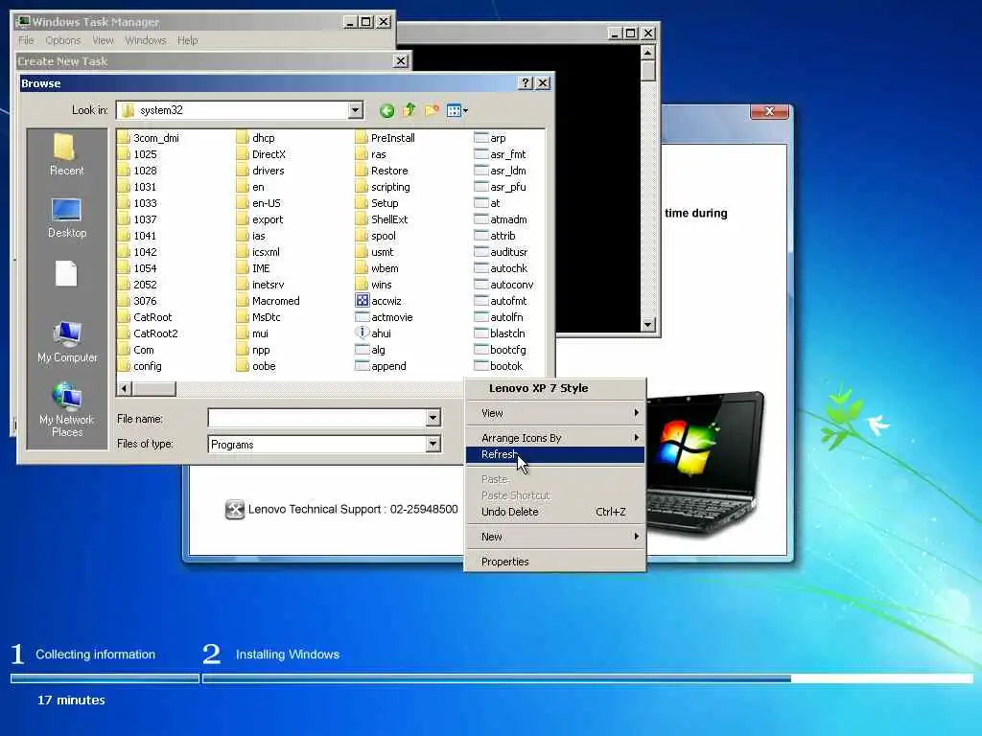Open the documents icon in Browse sidebar
Image resolution: width=982 pixels, height=736 pixels.
(66, 274)
